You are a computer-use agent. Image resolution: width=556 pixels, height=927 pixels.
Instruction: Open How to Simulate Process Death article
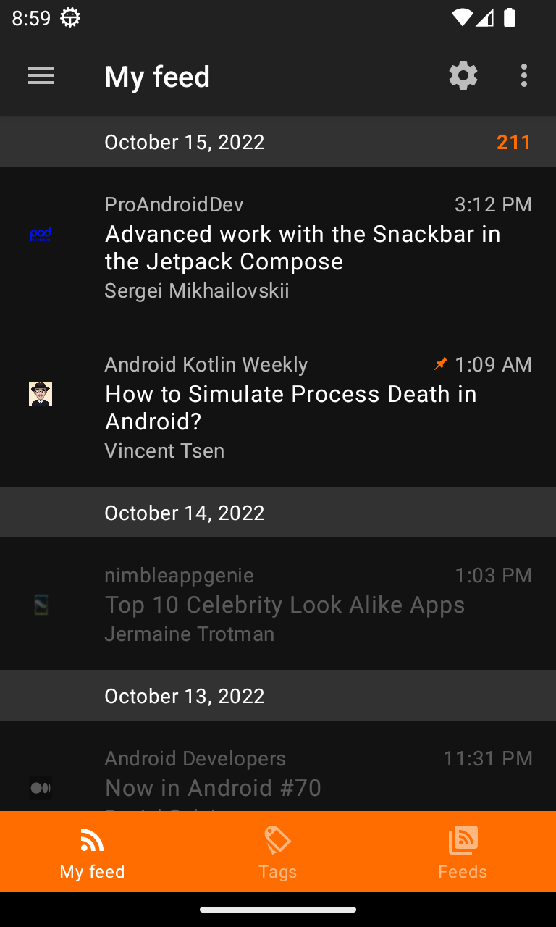pyautogui.click(x=291, y=408)
